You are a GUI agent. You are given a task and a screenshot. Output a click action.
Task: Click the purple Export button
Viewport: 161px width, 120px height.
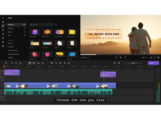pos(152,63)
